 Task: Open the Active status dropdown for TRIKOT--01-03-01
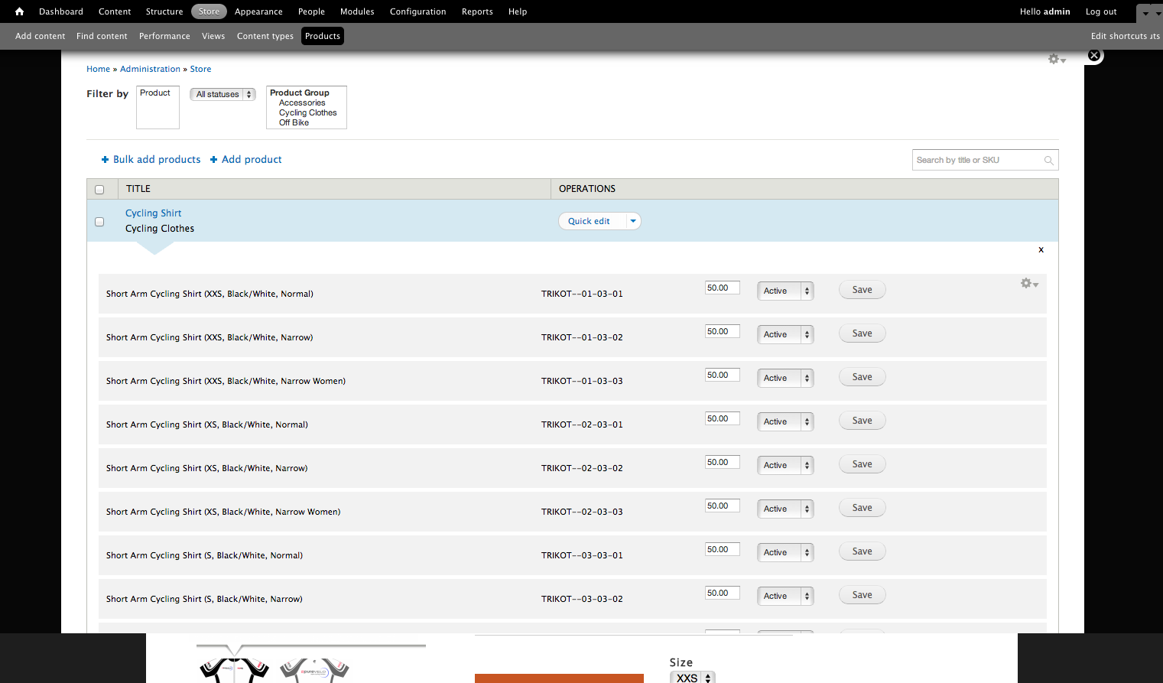[x=785, y=291]
